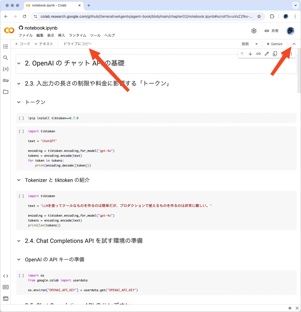Open the code snippets icon

tap(6, 276)
